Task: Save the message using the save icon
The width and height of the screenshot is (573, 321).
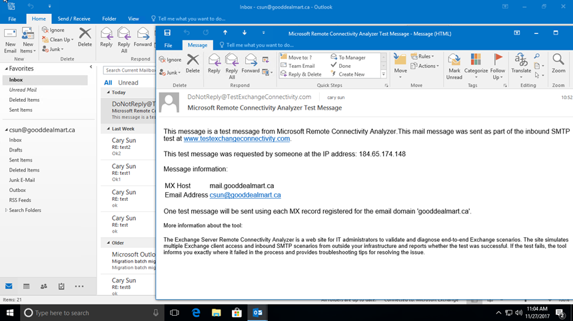Action: 167,33
